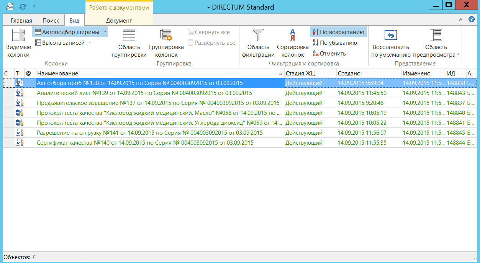Click Word icon of Разрешение на отгрузку row
480x263 pixels.
[x=19, y=133]
